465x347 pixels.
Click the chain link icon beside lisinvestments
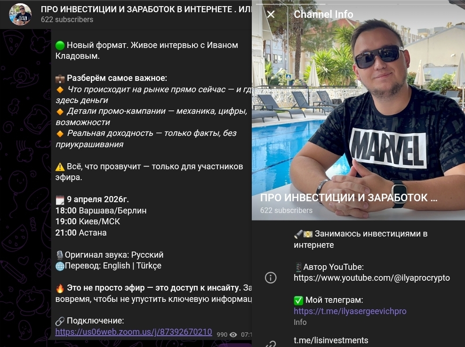[271, 344]
